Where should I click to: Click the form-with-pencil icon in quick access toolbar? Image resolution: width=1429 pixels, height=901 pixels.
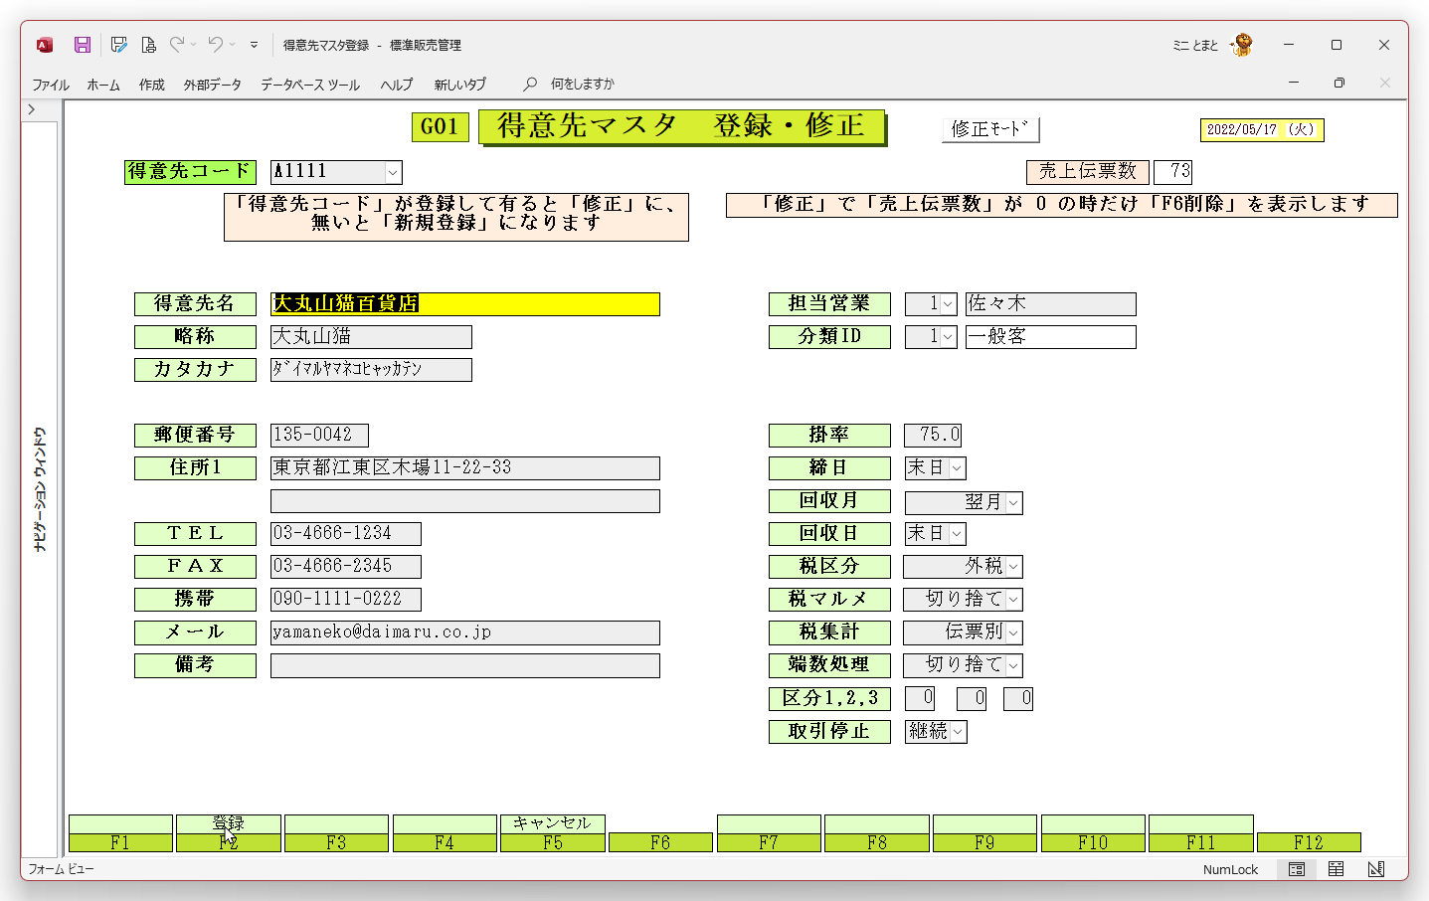pyautogui.click(x=118, y=45)
